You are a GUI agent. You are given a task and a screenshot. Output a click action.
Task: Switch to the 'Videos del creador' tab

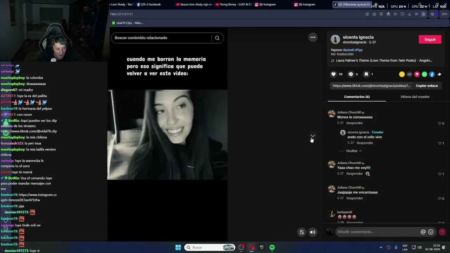point(415,97)
